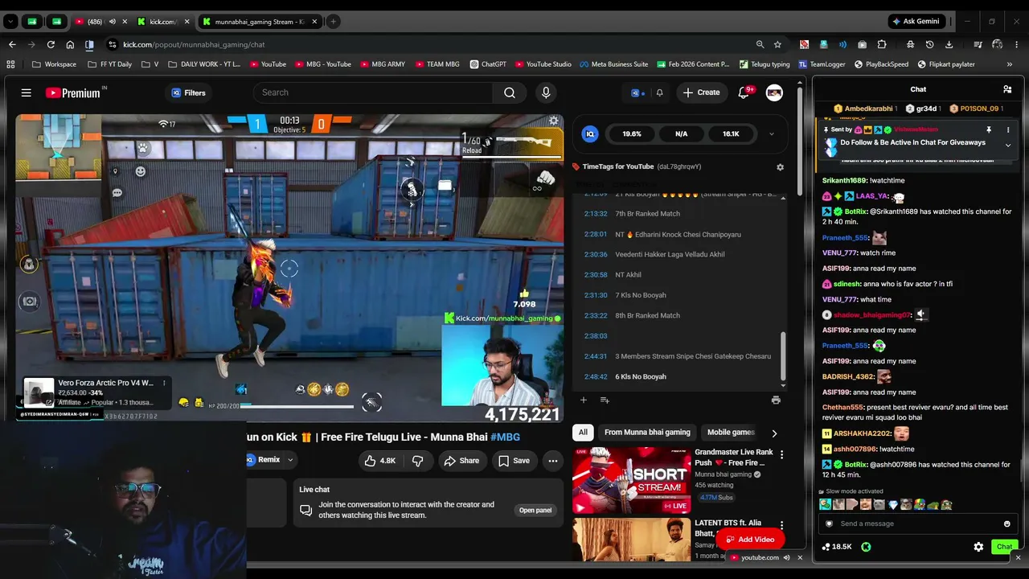Select the All filter chip
1029x579 pixels.
(x=583, y=433)
